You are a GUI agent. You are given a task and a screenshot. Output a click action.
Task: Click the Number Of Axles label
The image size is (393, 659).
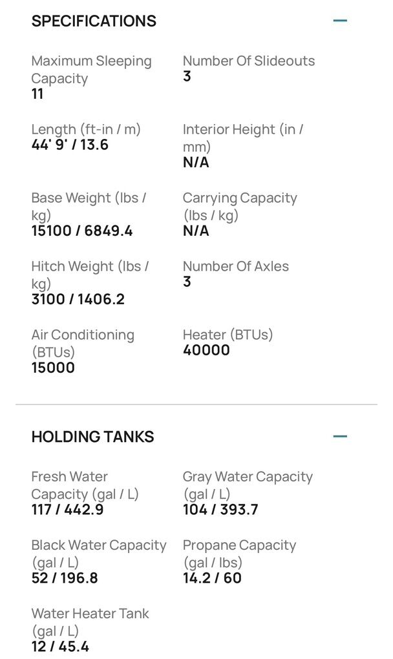coord(235,266)
